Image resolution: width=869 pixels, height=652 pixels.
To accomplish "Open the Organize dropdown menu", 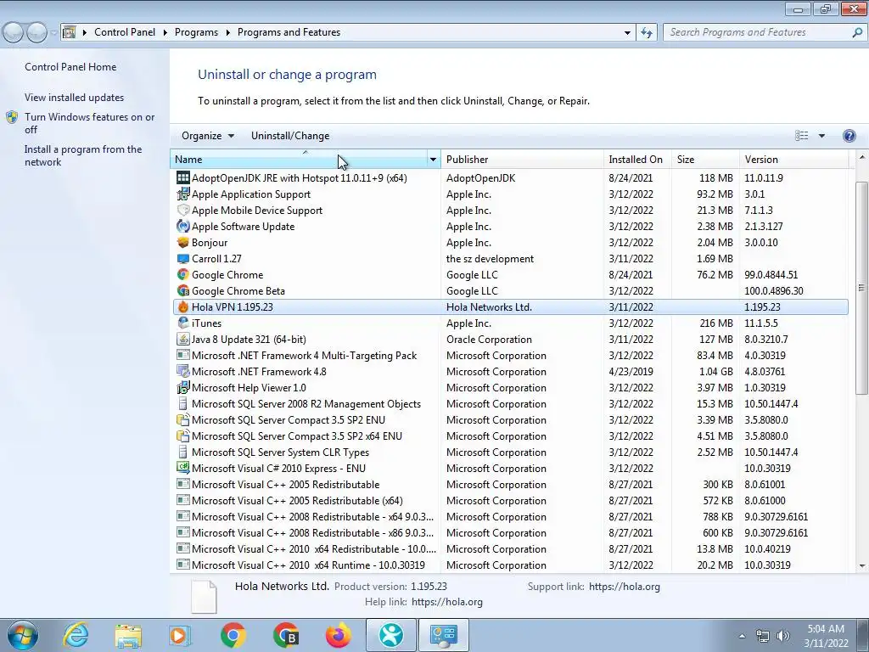I will click(208, 136).
